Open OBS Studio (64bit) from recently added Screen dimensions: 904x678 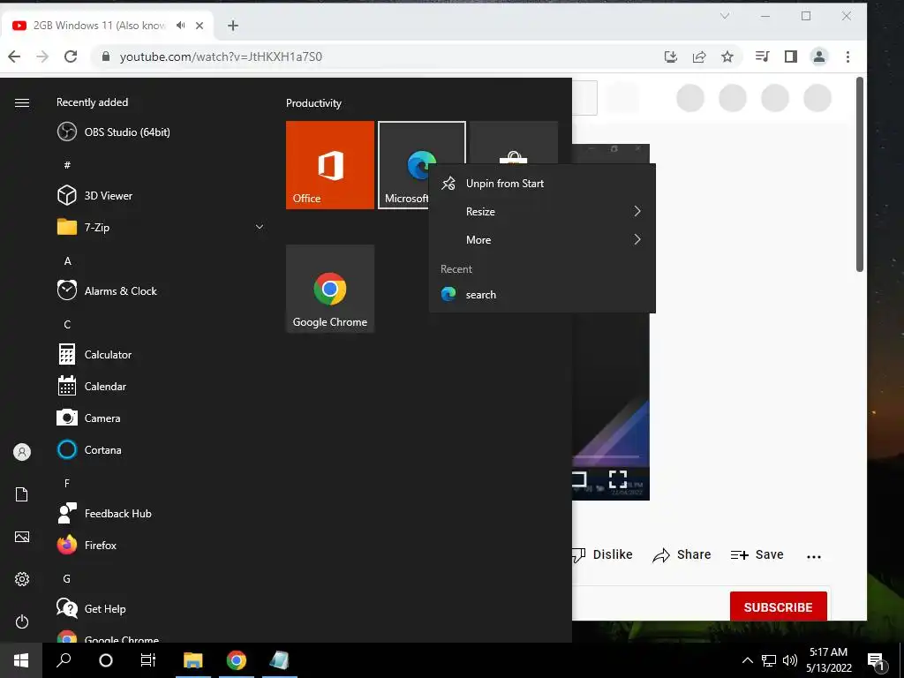click(x=114, y=132)
